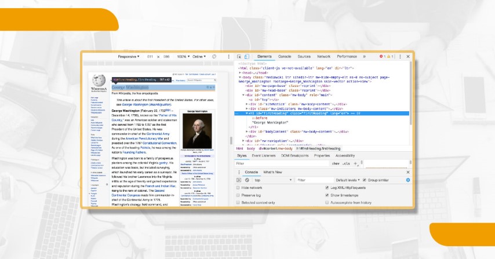Open the Performance tab
495x259 pixels.
347,56
